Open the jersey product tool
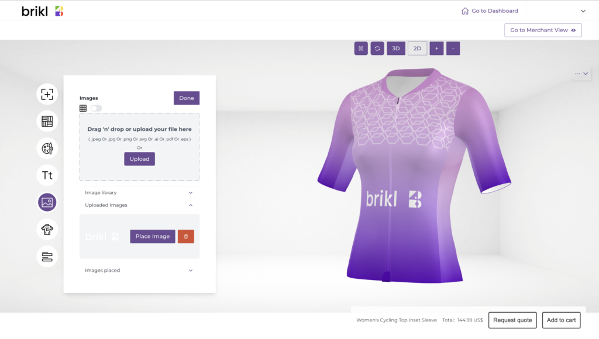Viewport: 599px width, 339px height. click(47, 230)
